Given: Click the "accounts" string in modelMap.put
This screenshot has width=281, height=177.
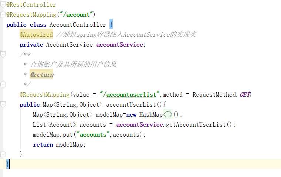Looking at the screenshot, I should pyautogui.click(x=93, y=134).
